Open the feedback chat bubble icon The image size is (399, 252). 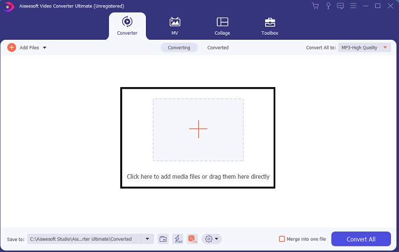340,6
